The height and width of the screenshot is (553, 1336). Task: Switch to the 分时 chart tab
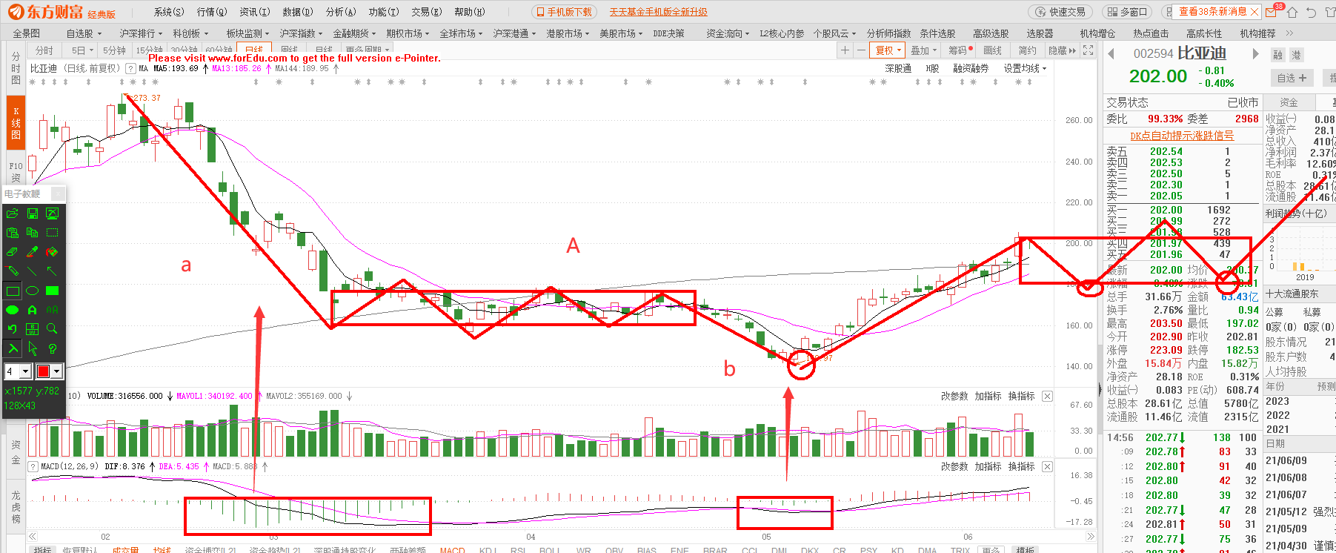tap(44, 50)
